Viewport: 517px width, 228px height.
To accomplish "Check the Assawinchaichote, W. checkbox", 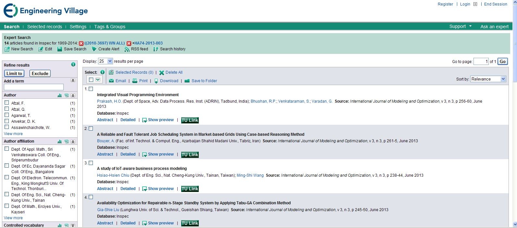I will click(x=6, y=127).
